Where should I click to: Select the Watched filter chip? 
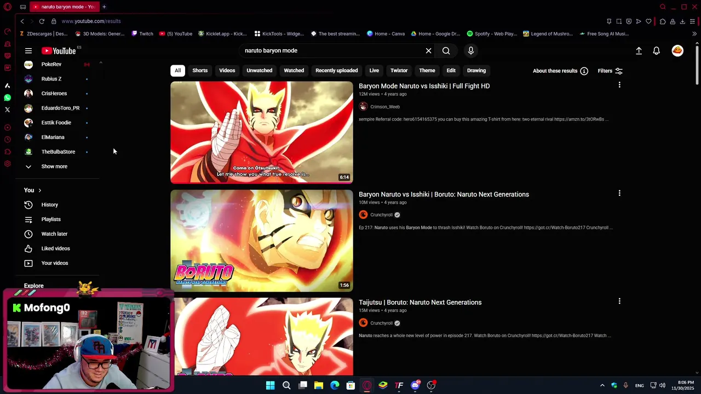point(294,71)
